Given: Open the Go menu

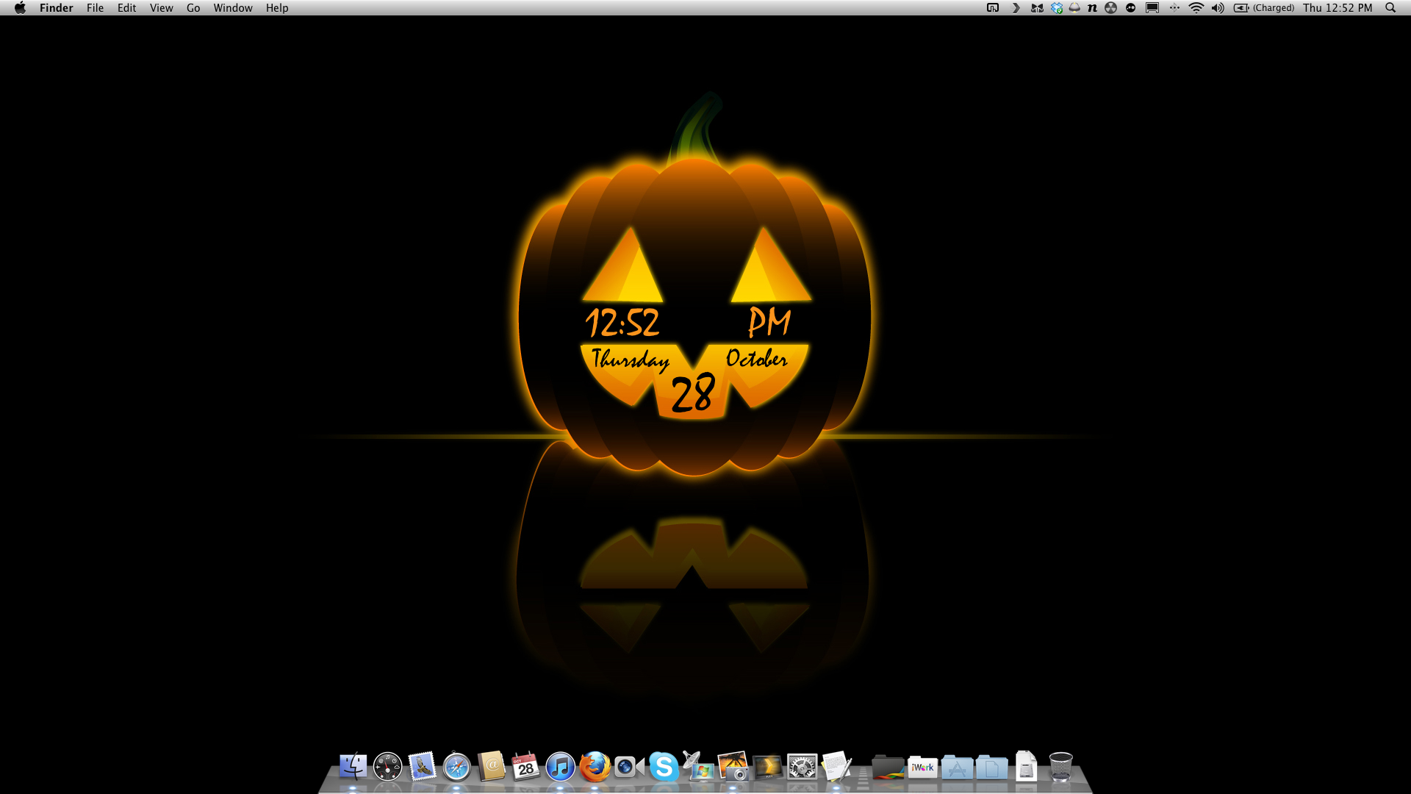Looking at the screenshot, I should tap(193, 8).
